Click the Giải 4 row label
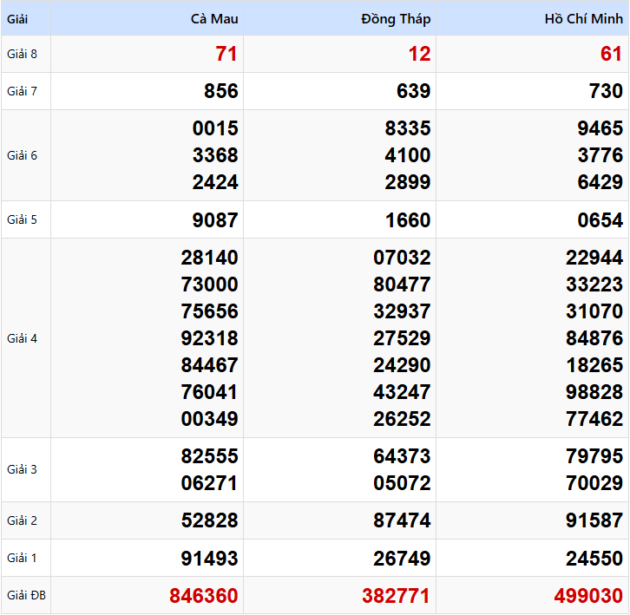Viewport: 630px width, 615px height. tap(22, 338)
